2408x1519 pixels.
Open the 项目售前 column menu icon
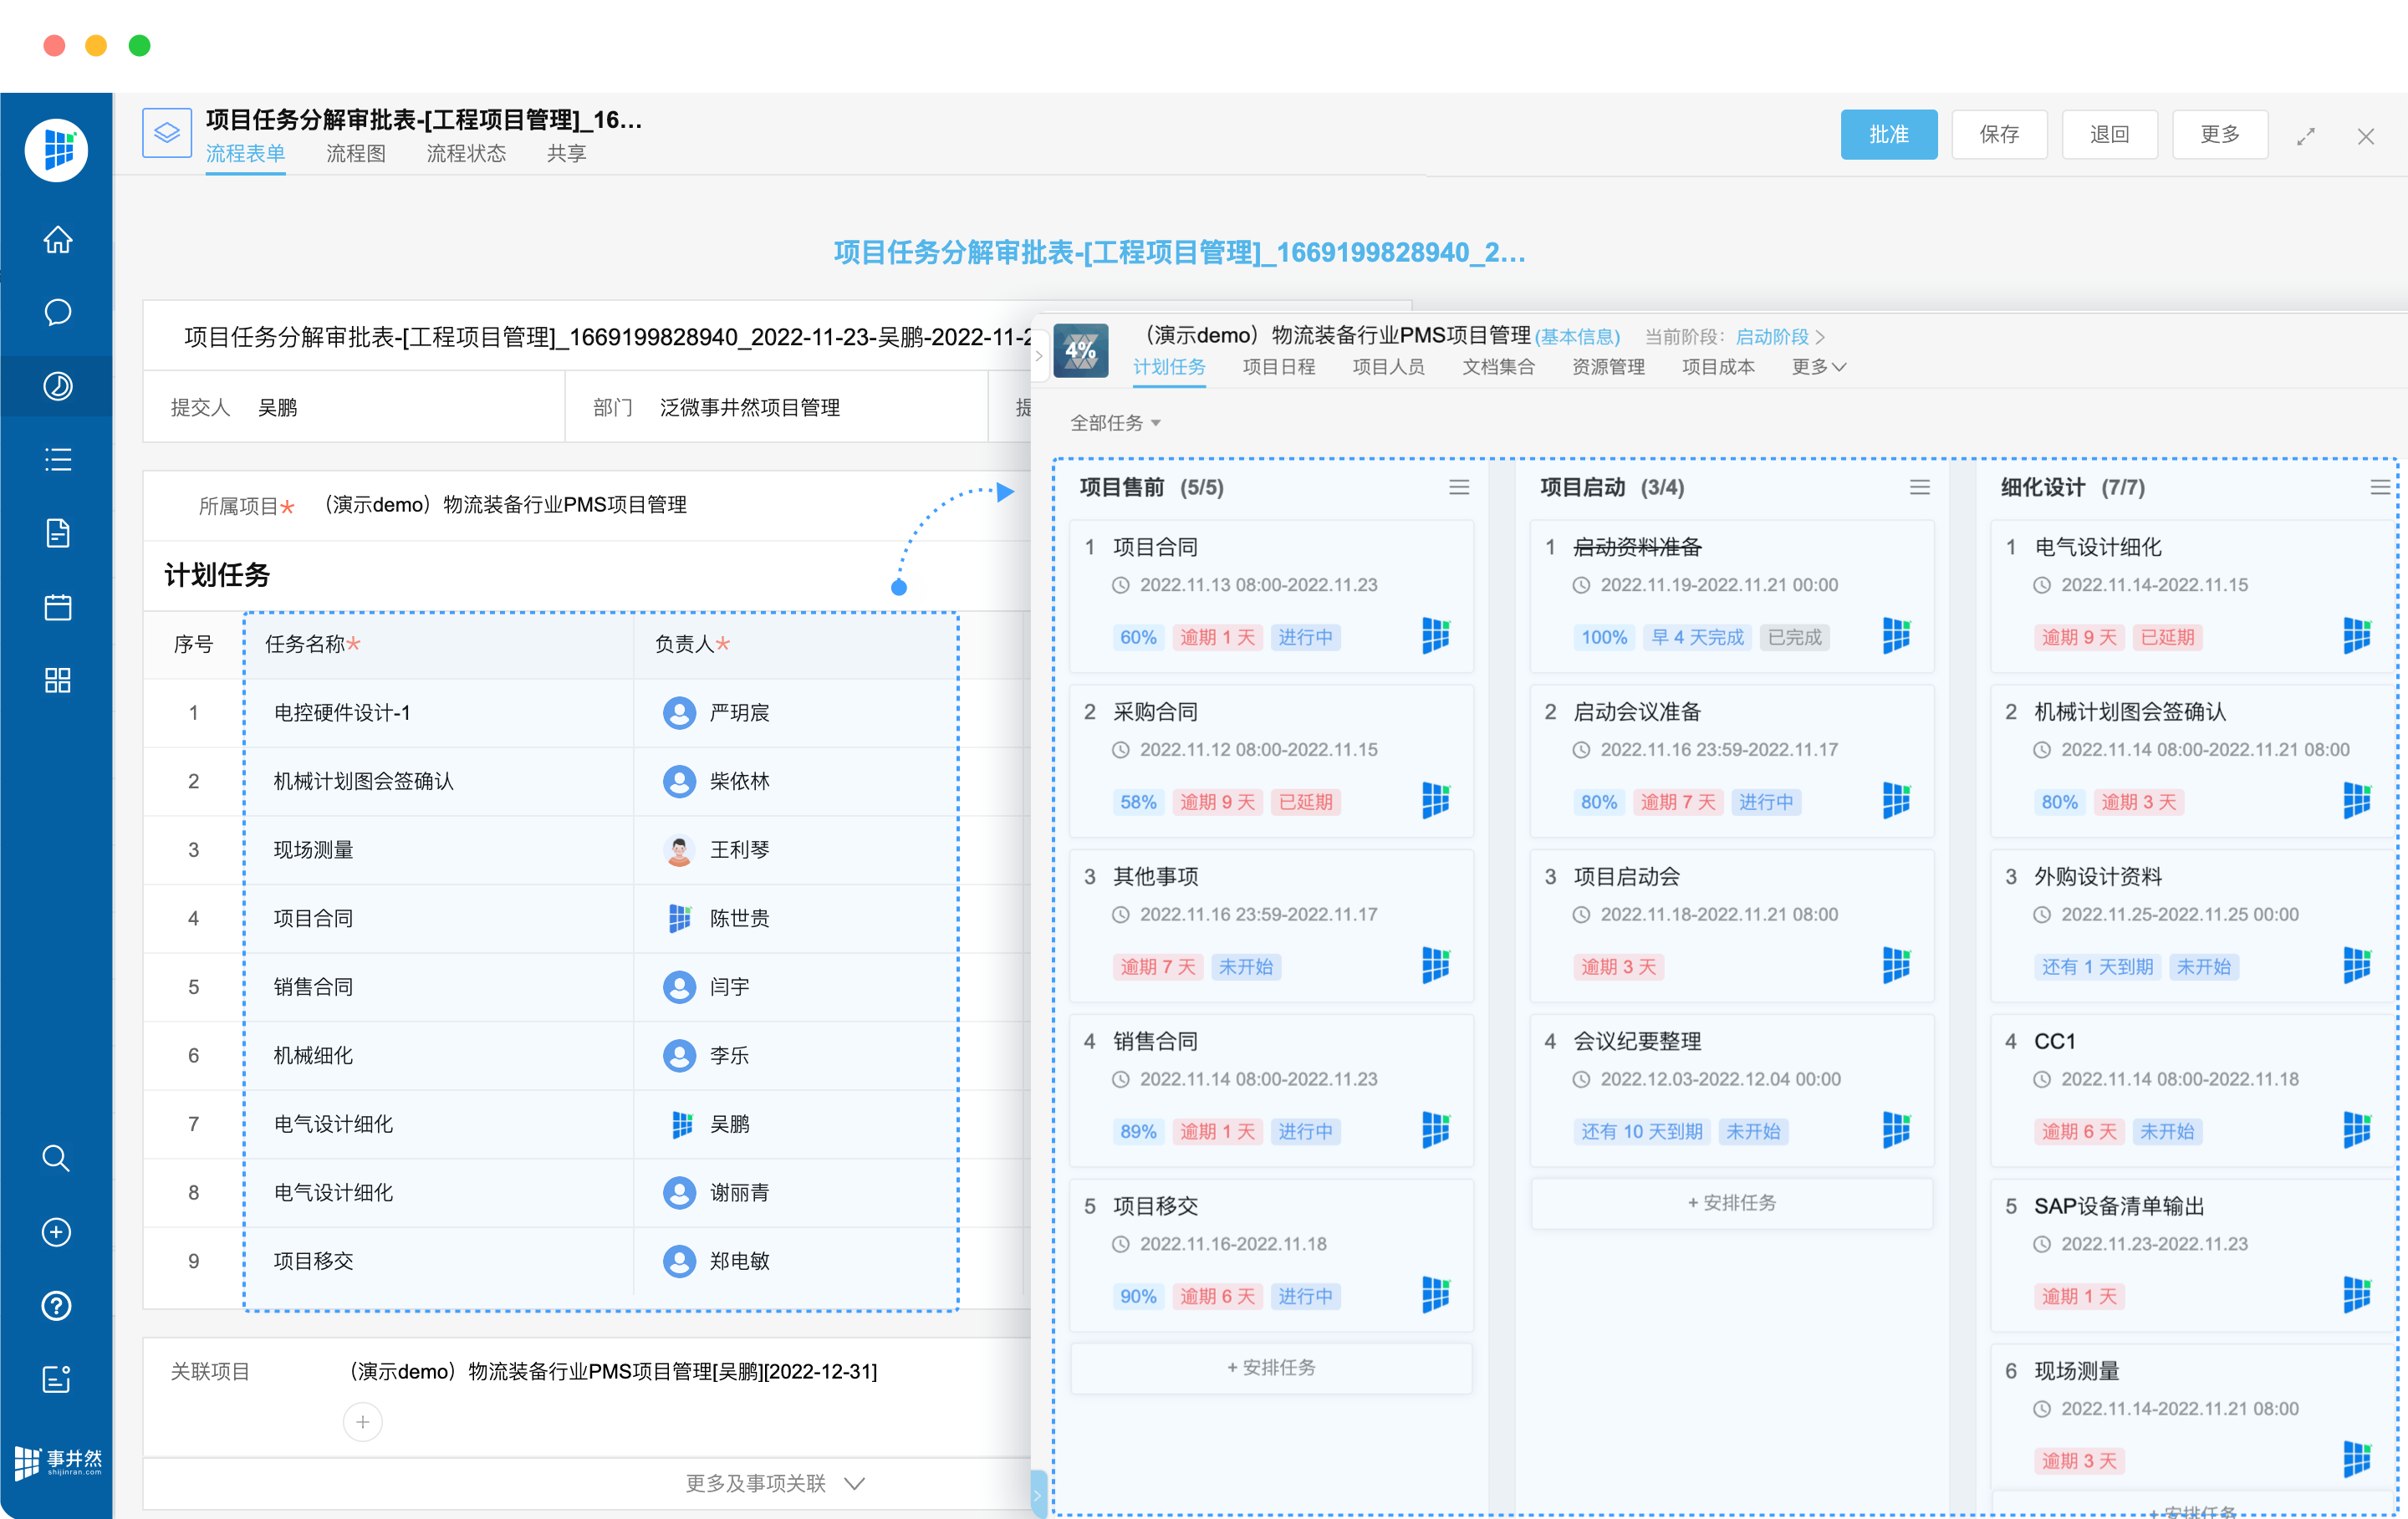tap(1459, 487)
